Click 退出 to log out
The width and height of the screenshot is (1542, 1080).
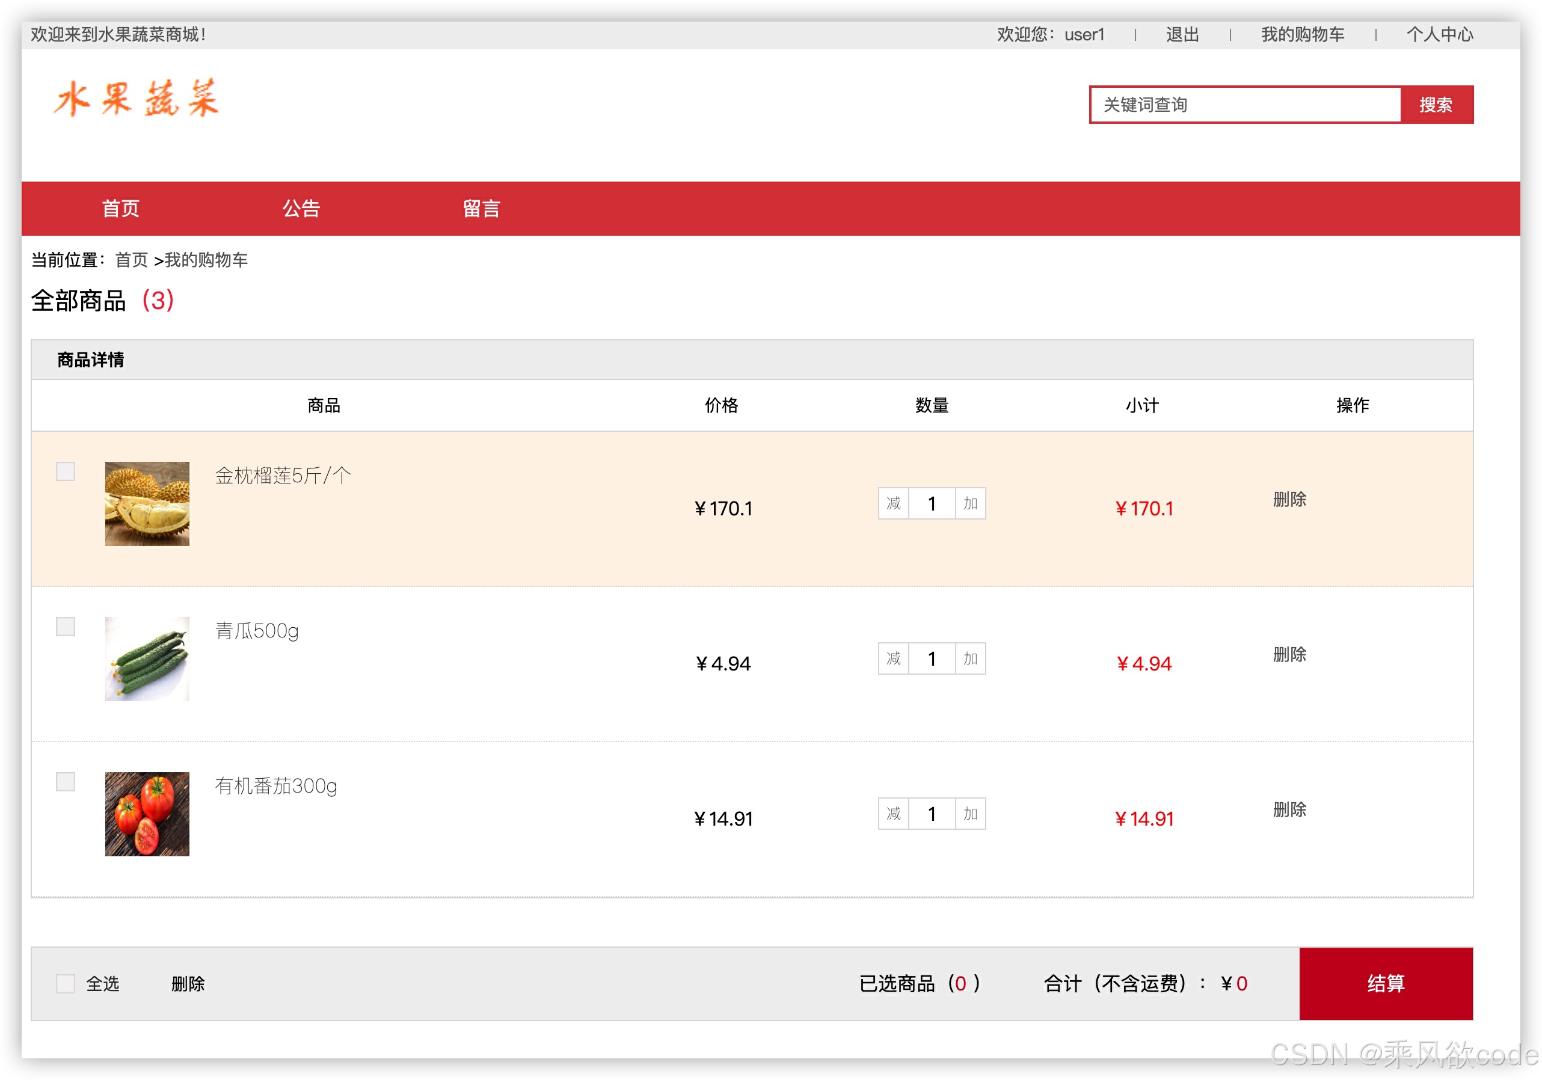coord(1182,34)
